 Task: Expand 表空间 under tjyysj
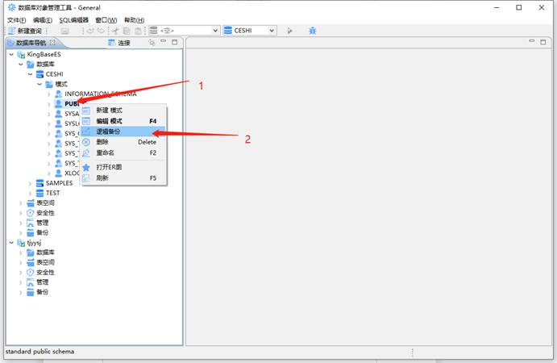click(21, 263)
